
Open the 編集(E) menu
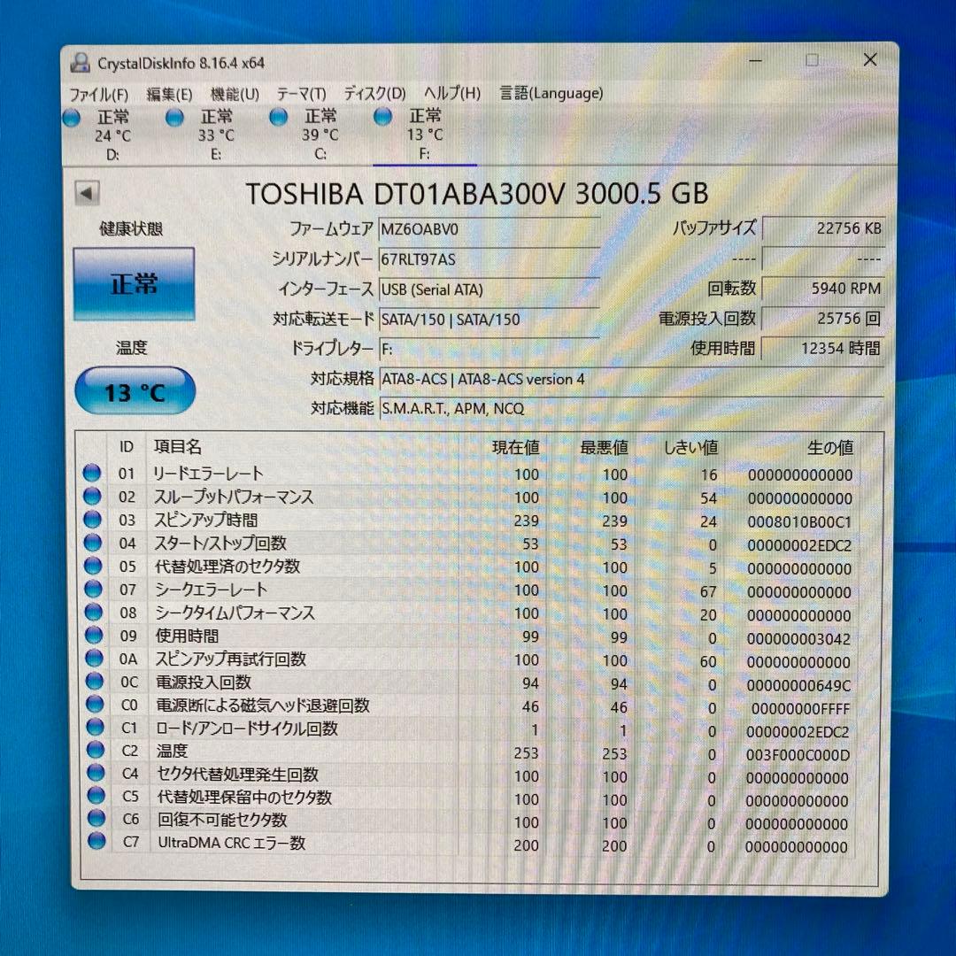[x=169, y=95]
